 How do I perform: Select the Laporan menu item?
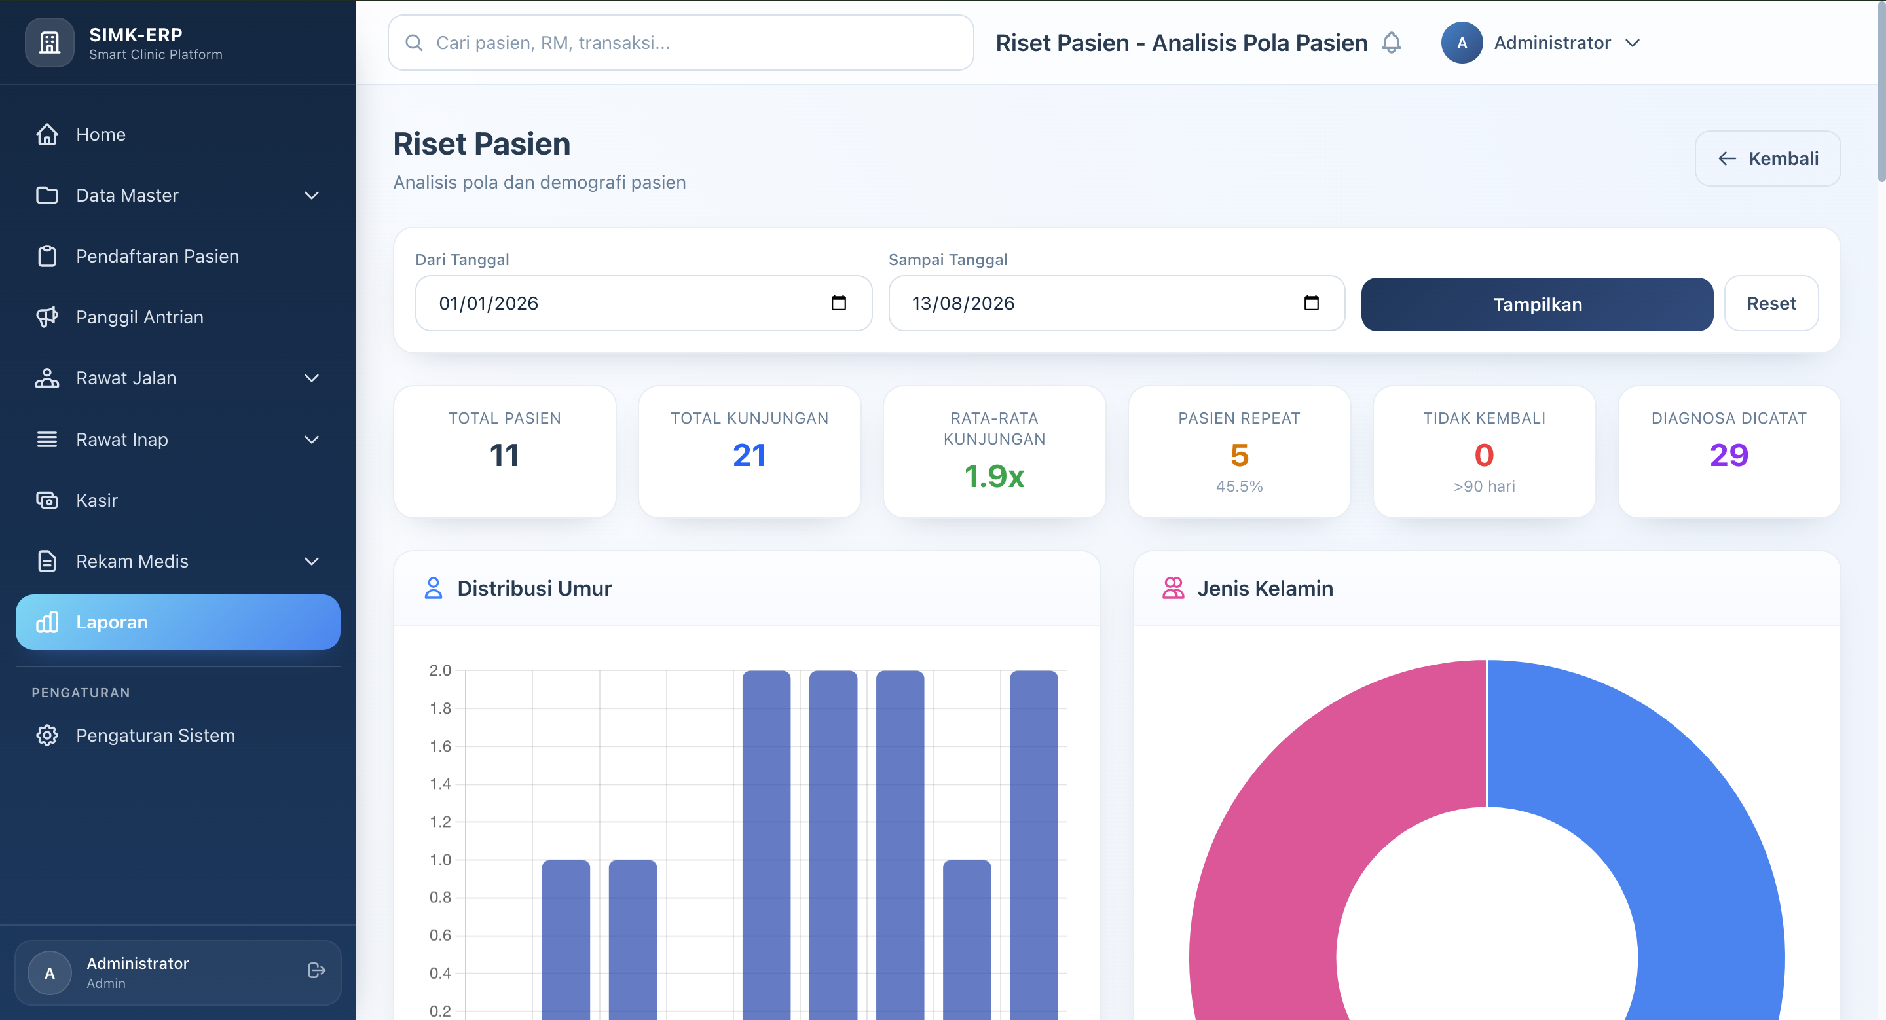[x=178, y=622]
